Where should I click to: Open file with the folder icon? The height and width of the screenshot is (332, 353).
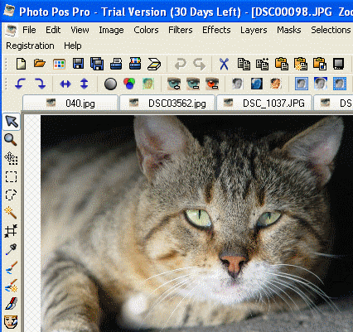click(40, 64)
